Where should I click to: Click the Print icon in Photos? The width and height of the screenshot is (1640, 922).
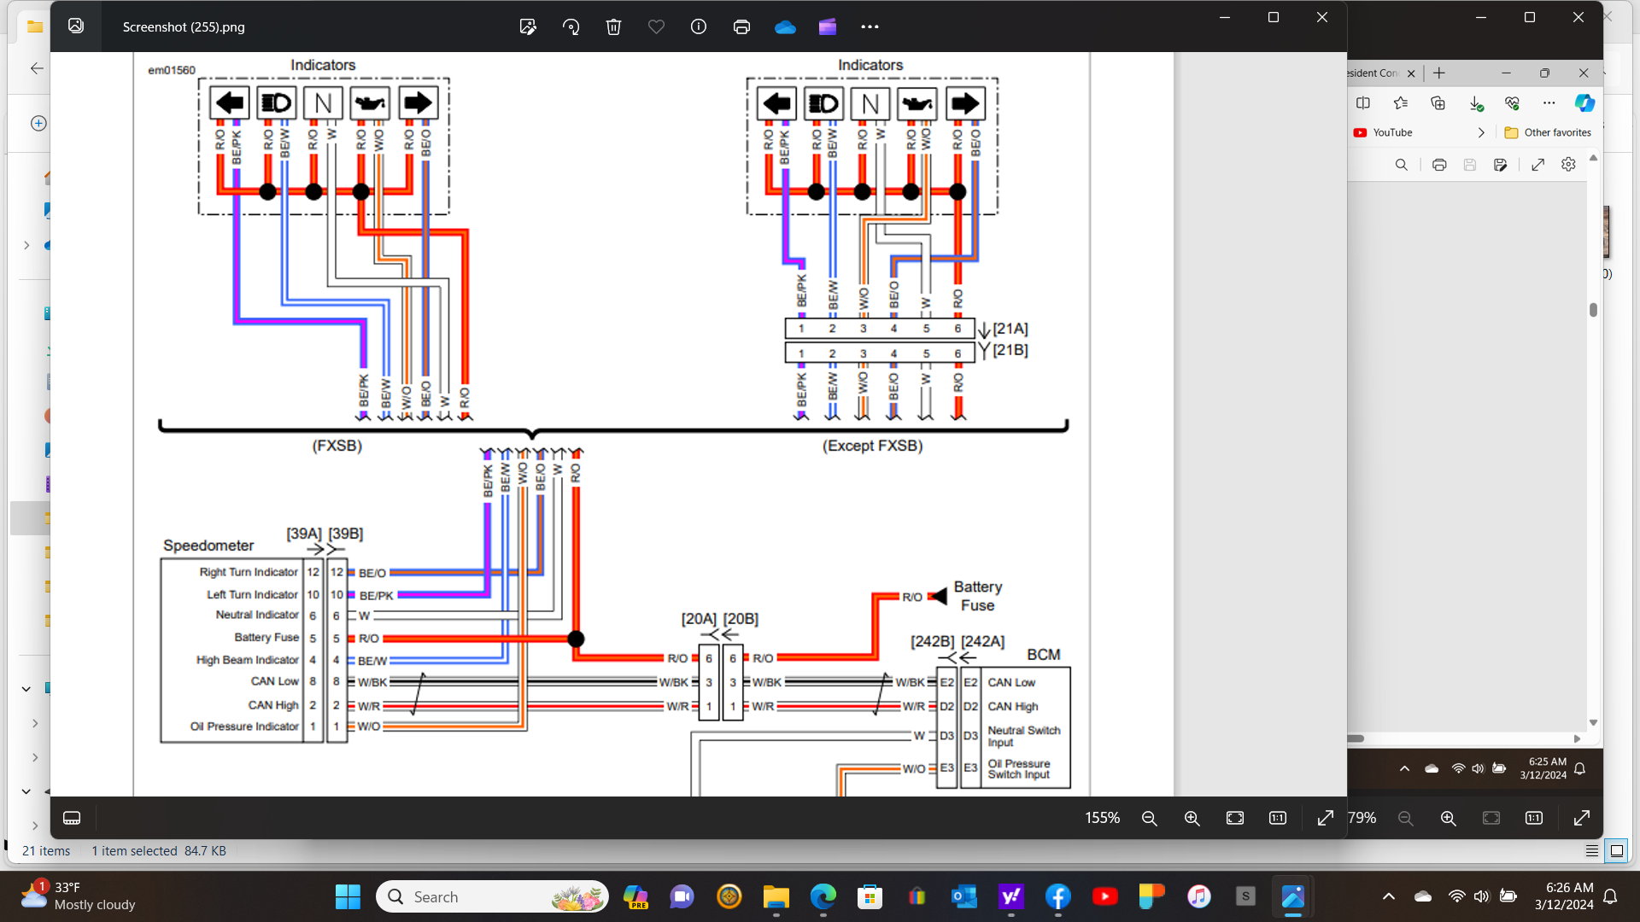(741, 26)
